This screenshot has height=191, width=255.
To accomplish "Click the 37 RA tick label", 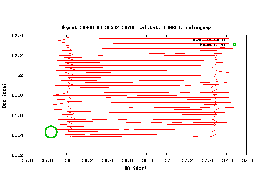I will [x=167, y=160].
